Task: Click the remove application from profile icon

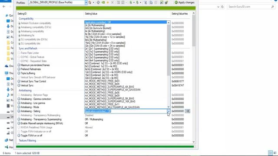Action: 122,3
